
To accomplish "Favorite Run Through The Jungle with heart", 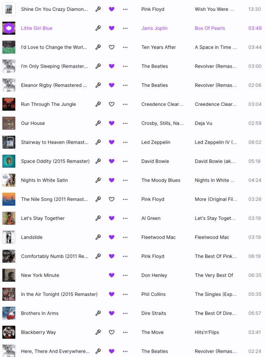I will (x=112, y=104).
